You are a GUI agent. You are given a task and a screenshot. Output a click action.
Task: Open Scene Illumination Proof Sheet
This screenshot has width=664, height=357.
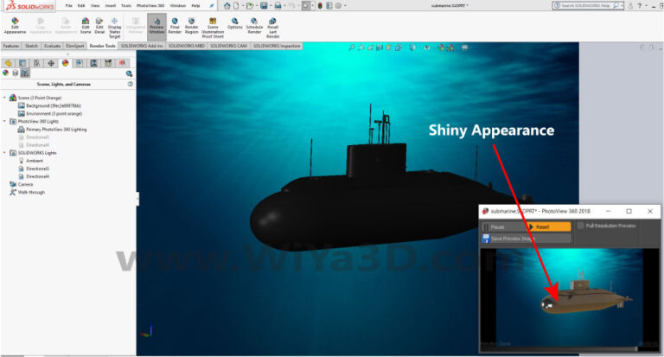[x=213, y=27]
